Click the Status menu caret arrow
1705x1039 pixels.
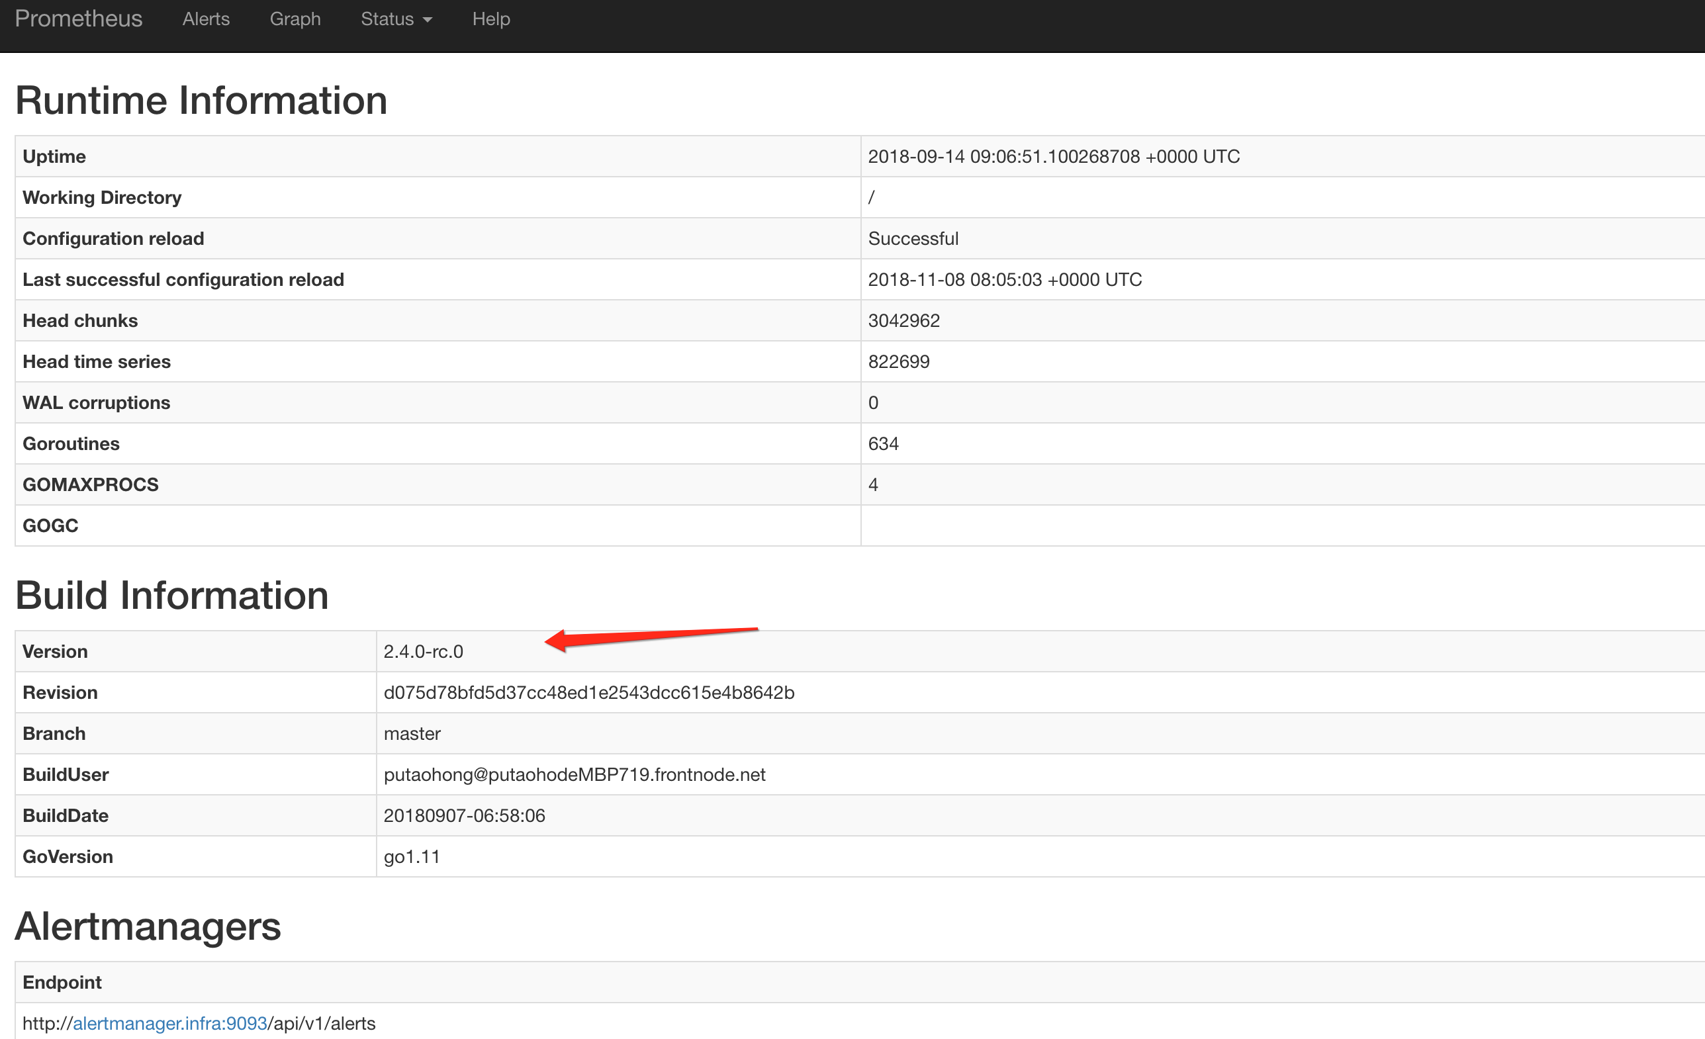(428, 20)
